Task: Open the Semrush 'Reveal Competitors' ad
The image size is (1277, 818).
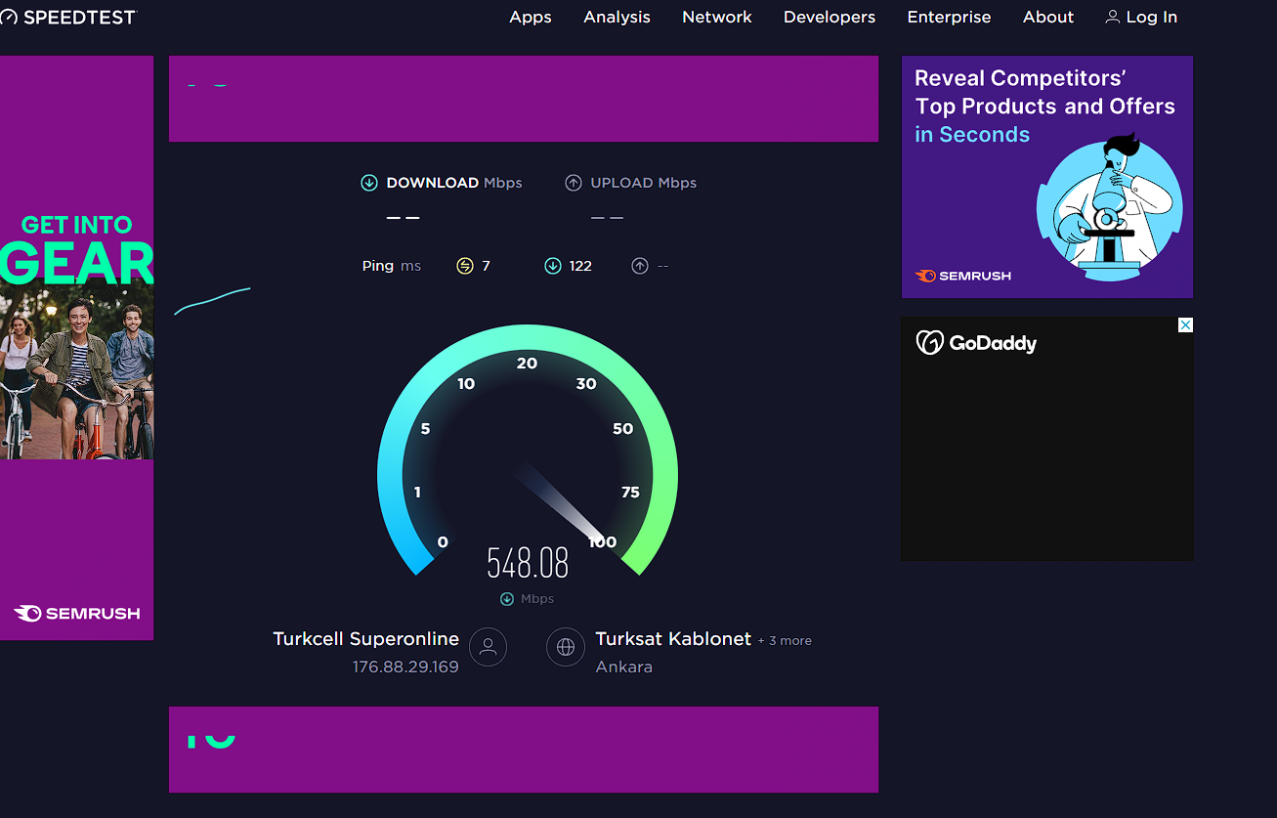Action: pos(1046,177)
